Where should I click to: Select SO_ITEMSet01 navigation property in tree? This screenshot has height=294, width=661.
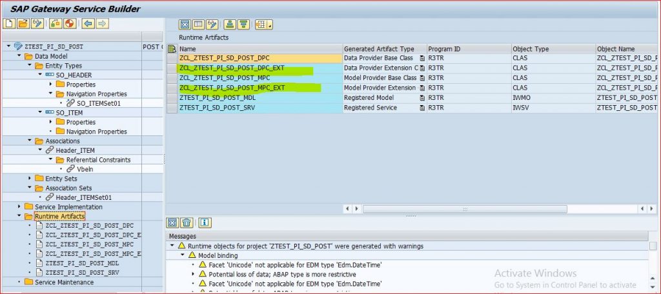coord(98,103)
